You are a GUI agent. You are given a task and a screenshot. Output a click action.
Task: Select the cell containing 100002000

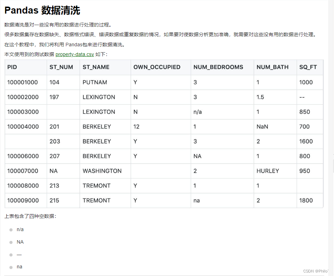(x=26, y=97)
